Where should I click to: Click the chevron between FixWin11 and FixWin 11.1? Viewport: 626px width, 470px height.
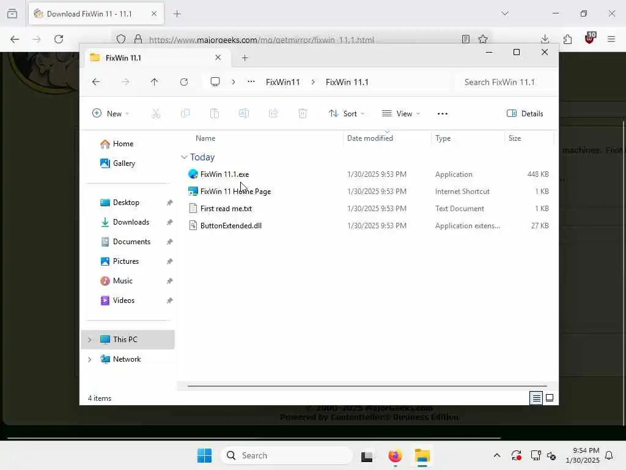(x=313, y=82)
